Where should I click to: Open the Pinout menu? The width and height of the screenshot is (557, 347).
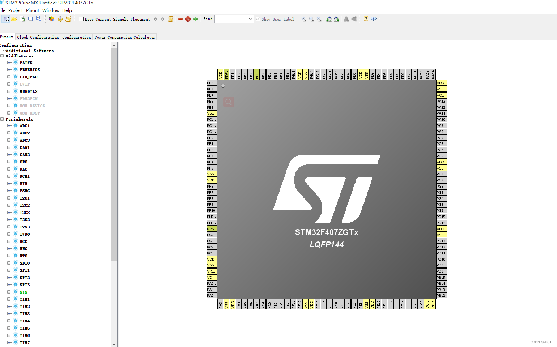click(x=32, y=10)
